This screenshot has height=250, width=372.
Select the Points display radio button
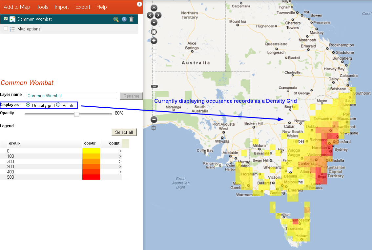pos(58,105)
